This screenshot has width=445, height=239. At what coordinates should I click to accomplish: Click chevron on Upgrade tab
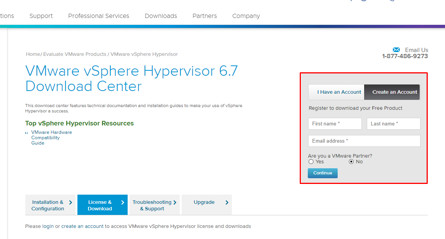(x=227, y=202)
